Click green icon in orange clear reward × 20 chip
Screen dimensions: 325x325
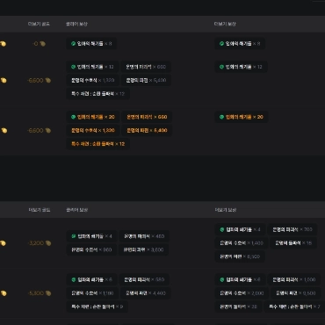(74, 117)
